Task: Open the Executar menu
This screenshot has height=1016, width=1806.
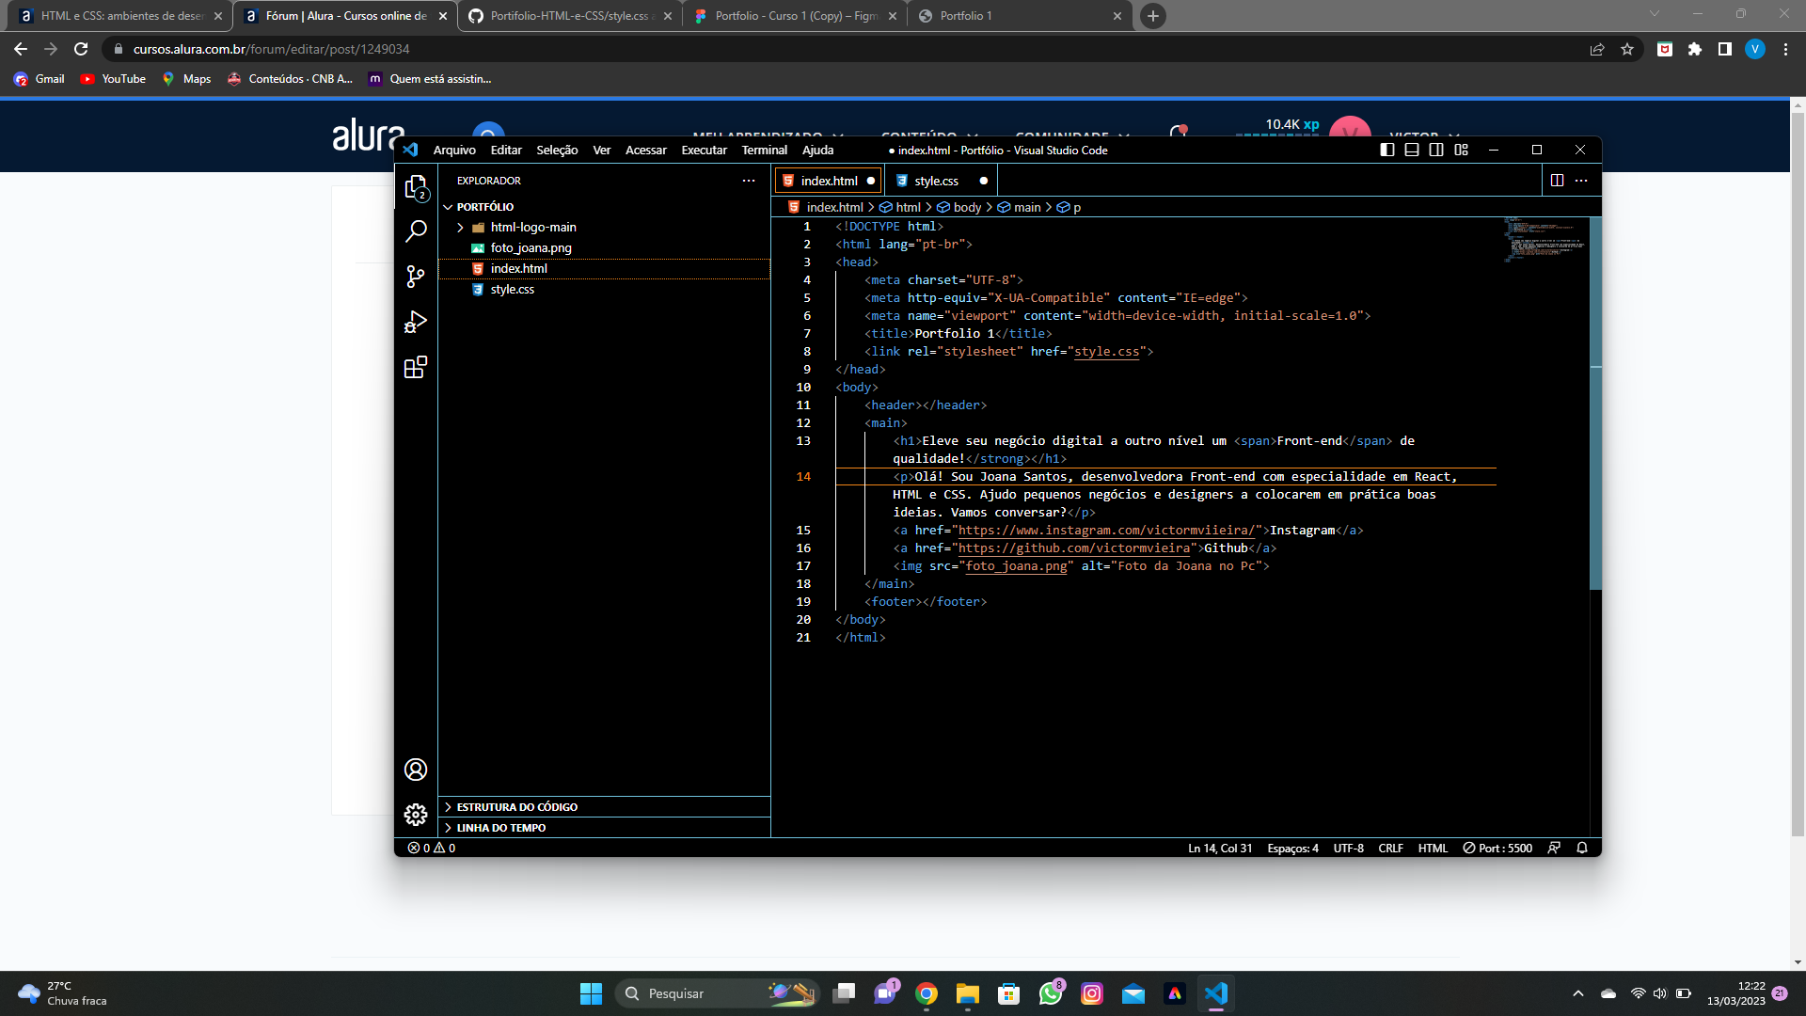Action: pyautogui.click(x=704, y=150)
